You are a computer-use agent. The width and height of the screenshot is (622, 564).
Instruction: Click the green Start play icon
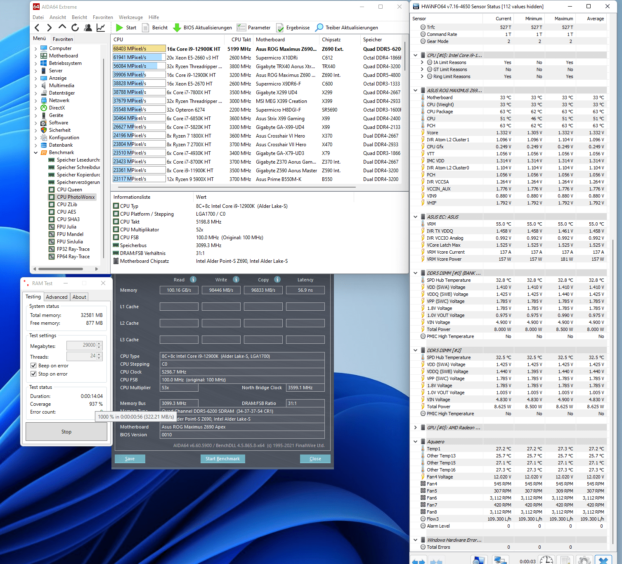pyautogui.click(x=120, y=28)
